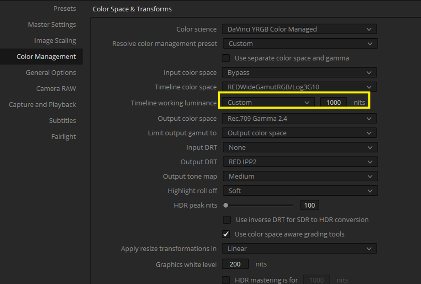Viewport: 421px width, 284px height.
Task: Switch to Camera RAW settings
Action: point(56,88)
